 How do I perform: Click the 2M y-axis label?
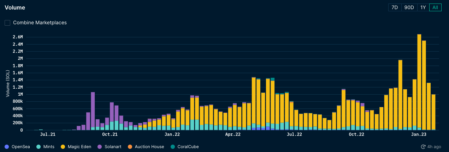pos(20,58)
